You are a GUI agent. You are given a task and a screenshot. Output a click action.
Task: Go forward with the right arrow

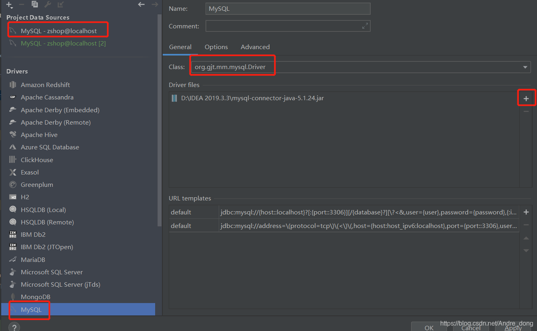point(155,4)
